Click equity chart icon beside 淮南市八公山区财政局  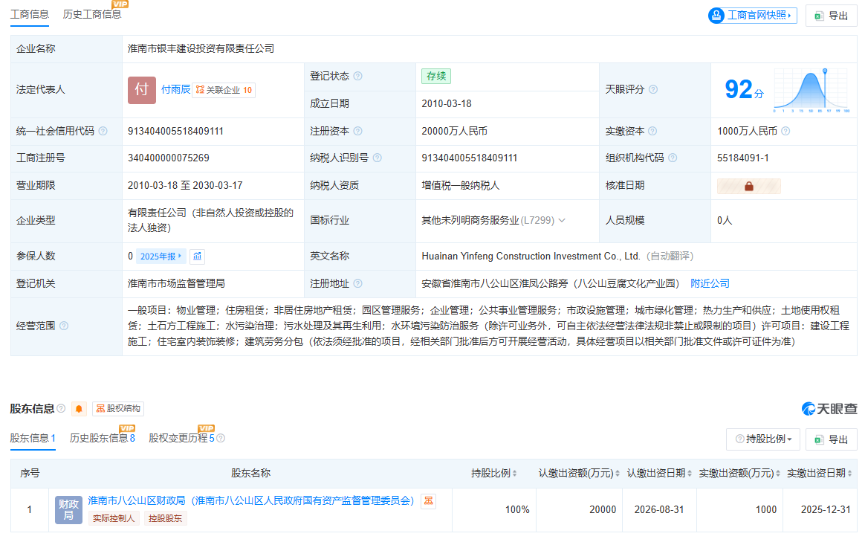click(428, 502)
